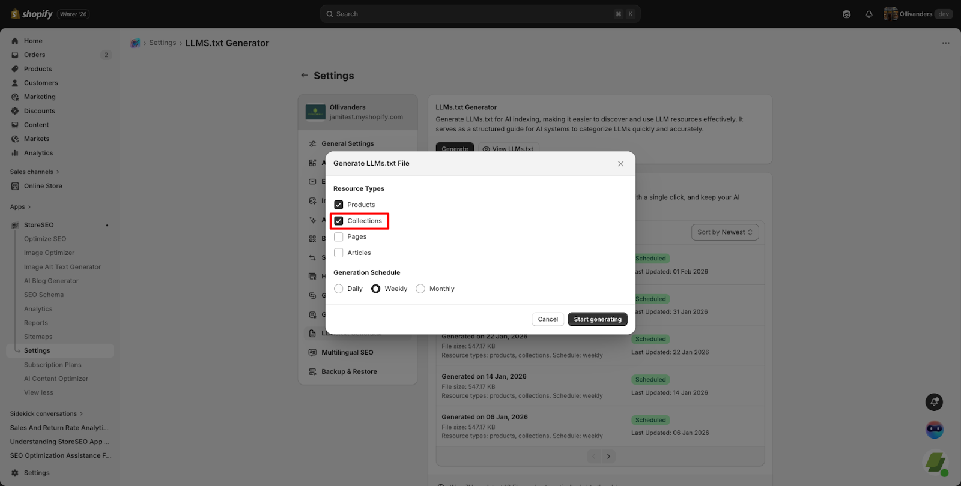
Task: Check the Pages checkbox
Action: pos(339,237)
